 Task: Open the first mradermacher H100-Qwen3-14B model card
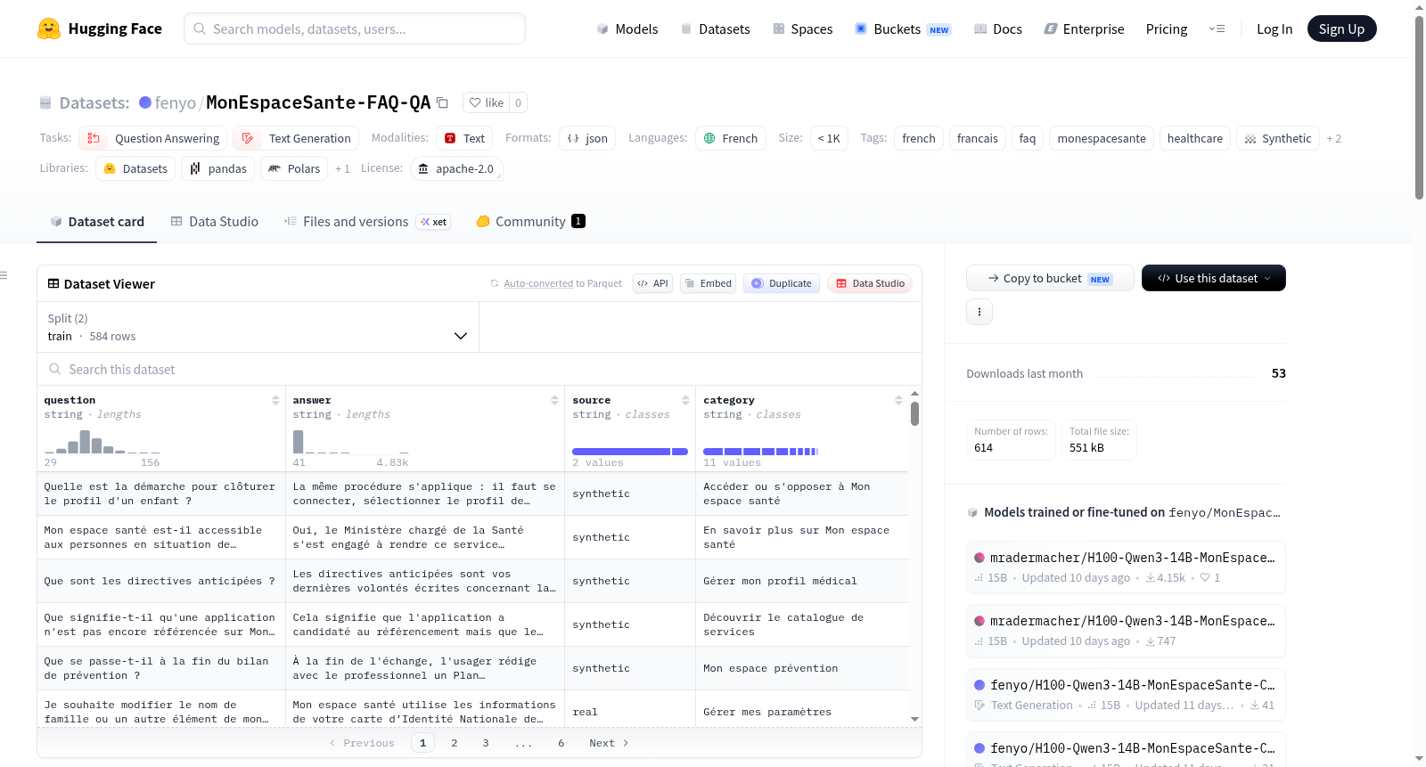tap(1126, 567)
